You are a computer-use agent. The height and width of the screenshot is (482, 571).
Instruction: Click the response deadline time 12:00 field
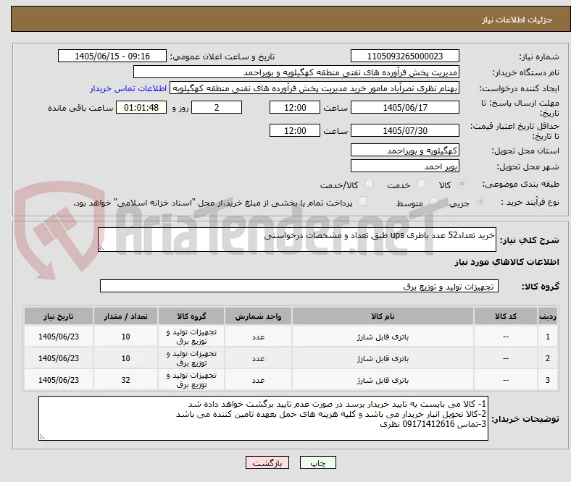[295, 107]
